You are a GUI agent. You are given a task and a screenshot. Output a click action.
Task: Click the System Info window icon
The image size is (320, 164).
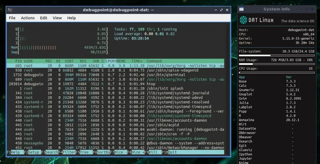click(x=241, y=9)
